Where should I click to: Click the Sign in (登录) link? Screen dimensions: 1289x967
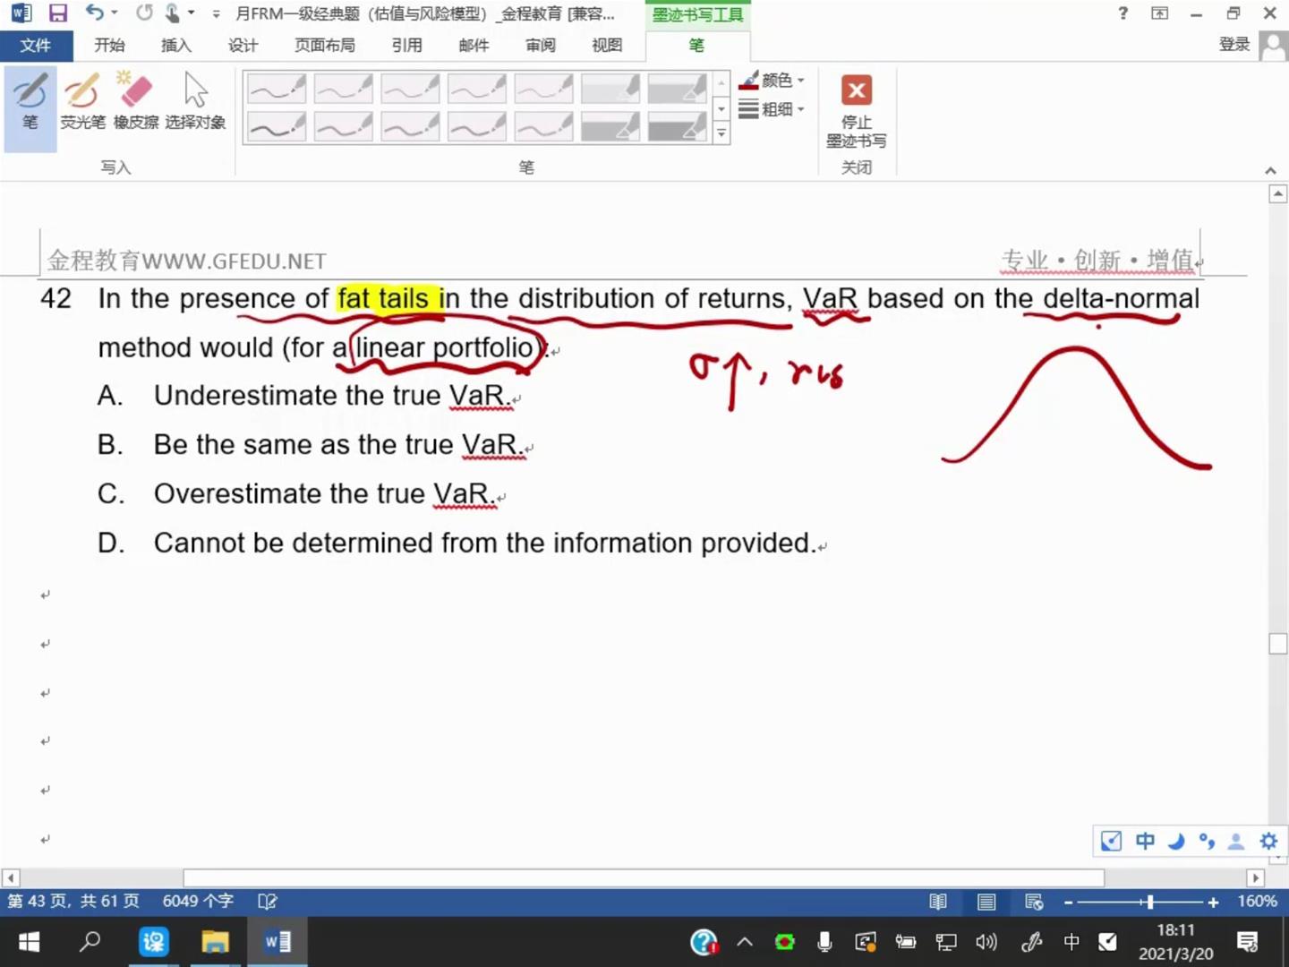[1234, 45]
